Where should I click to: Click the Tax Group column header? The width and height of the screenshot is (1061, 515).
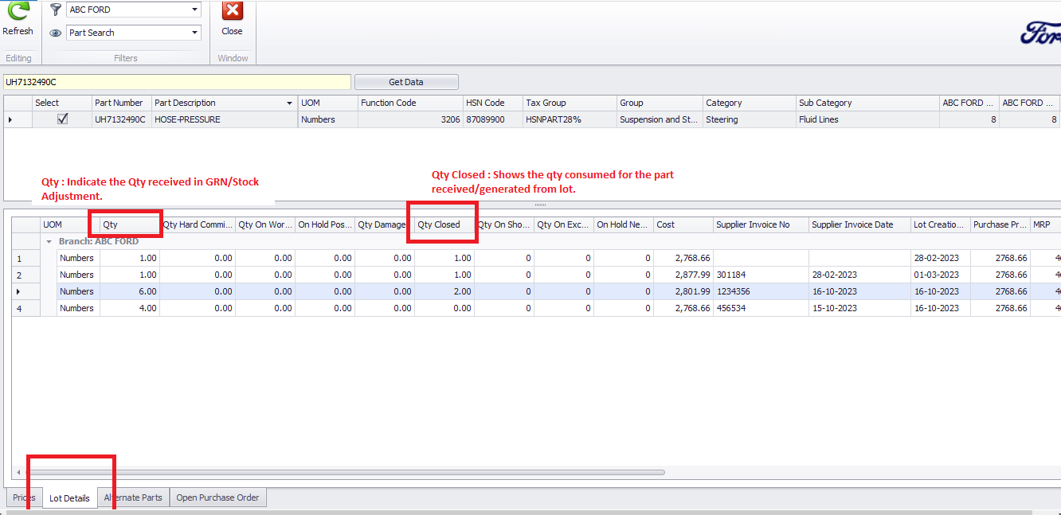click(569, 103)
